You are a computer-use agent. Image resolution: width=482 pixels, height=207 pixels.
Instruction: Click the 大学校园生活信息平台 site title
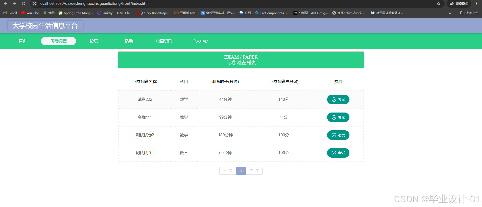pos(45,26)
